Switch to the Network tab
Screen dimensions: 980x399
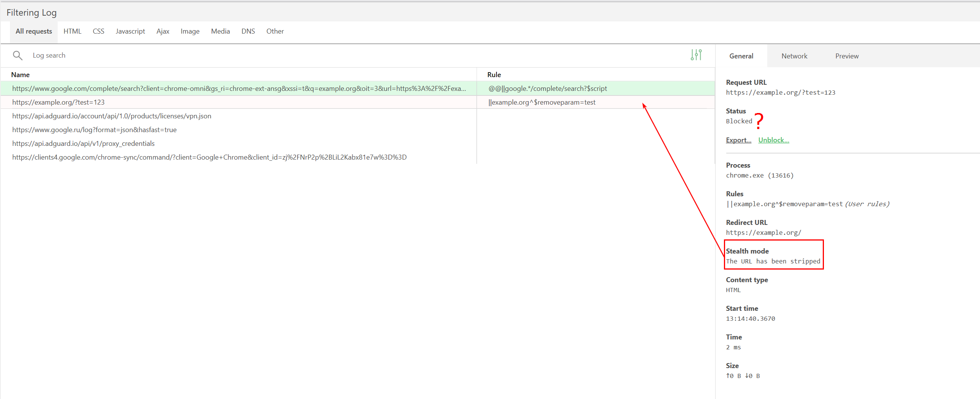coord(795,56)
